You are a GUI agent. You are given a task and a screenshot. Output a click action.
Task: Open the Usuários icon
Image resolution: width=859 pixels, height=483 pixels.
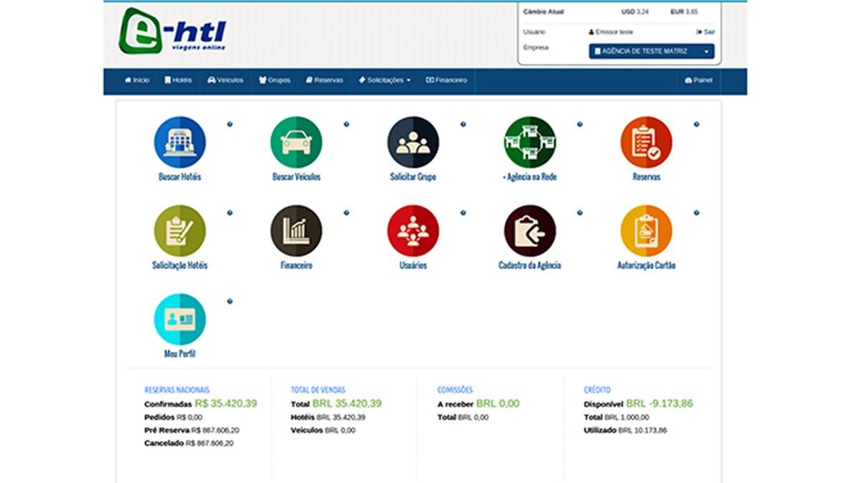413,231
